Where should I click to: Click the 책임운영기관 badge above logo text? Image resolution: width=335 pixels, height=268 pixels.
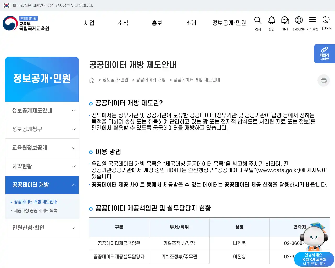click(29, 18)
